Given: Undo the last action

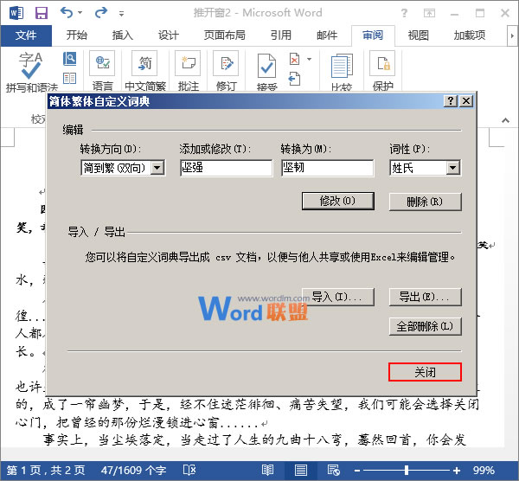Looking at the screenshot, I should tap(67, 13).
